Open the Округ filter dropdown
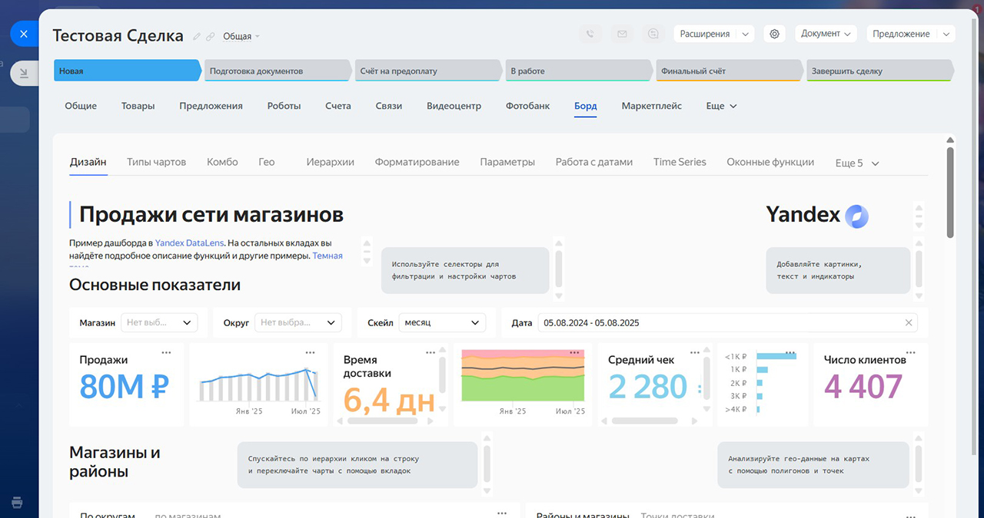Image resolution: width=984 pixels, height=518 pixels. tap(298, 323)
